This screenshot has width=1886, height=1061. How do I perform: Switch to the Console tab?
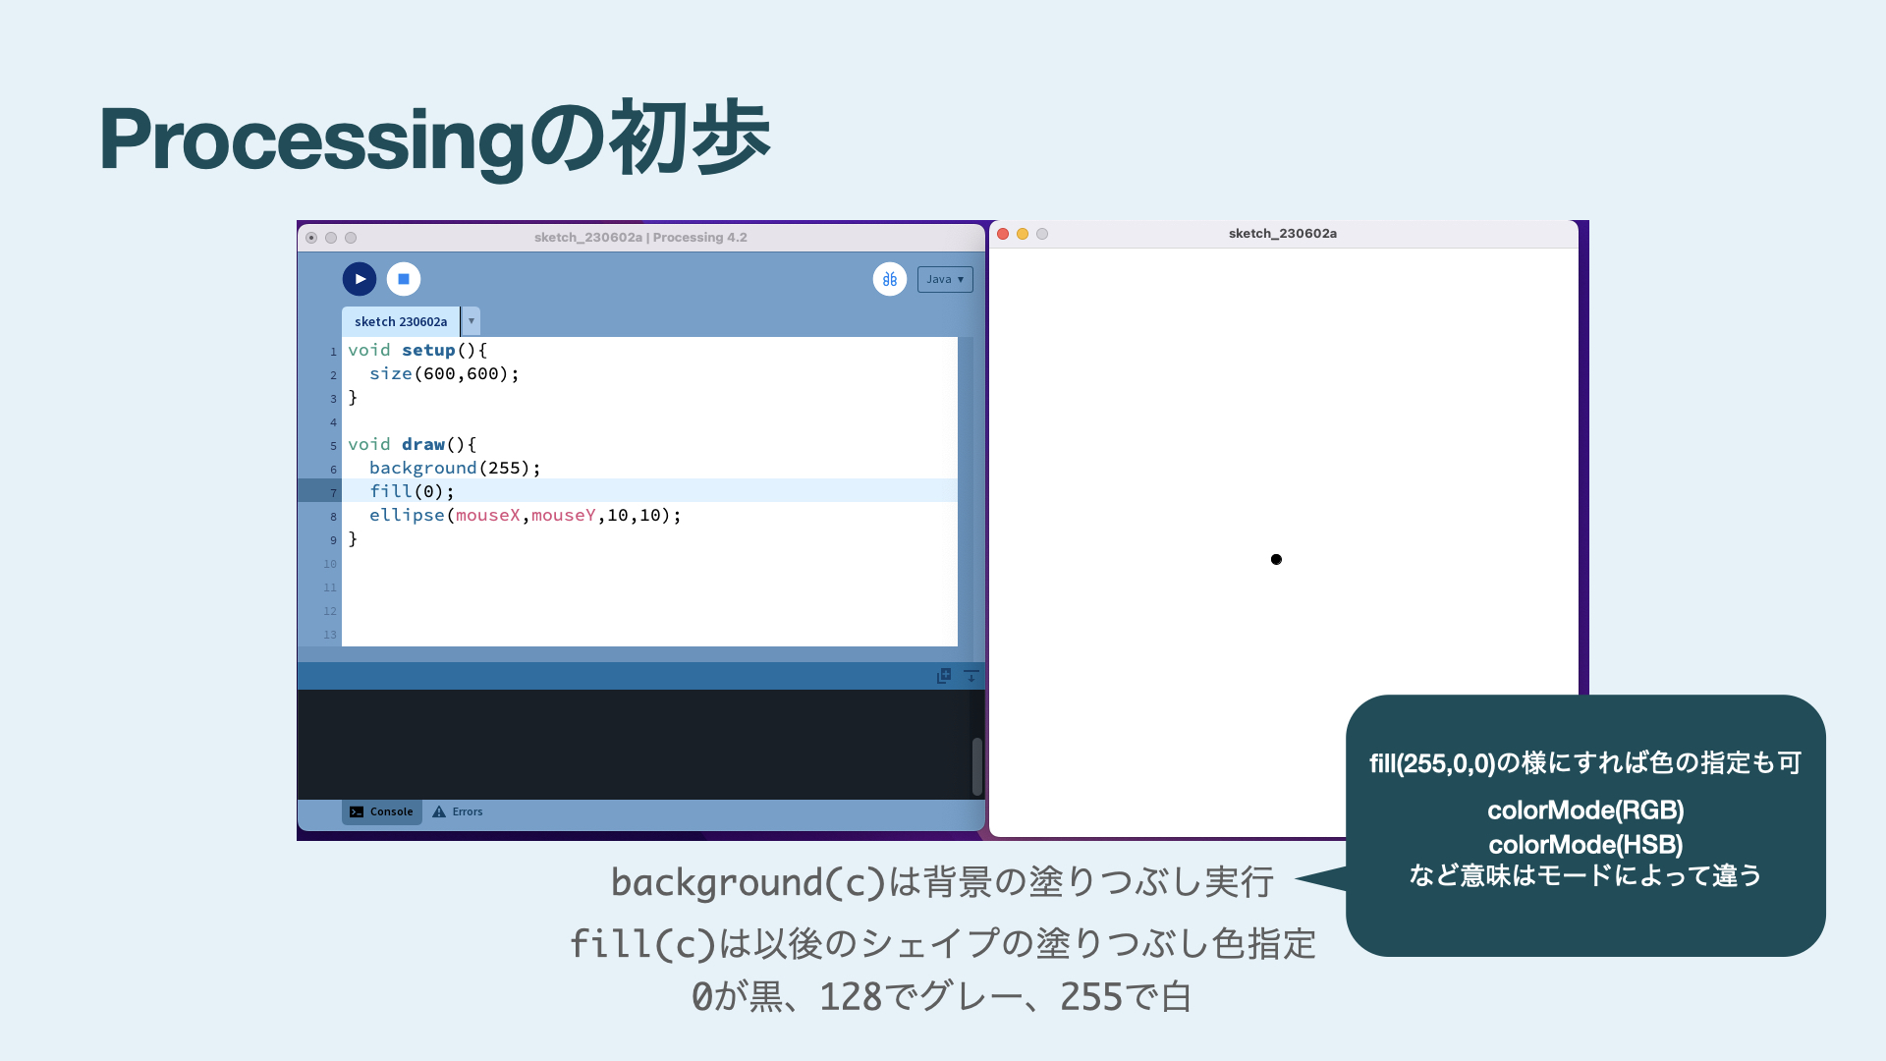pyautogui.click(x=382, y=811)
